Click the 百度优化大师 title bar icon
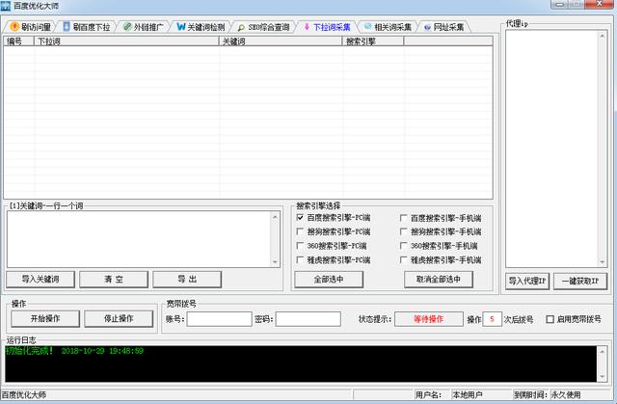This screenshot has width=617, height=404. click(x=6, y=6)
